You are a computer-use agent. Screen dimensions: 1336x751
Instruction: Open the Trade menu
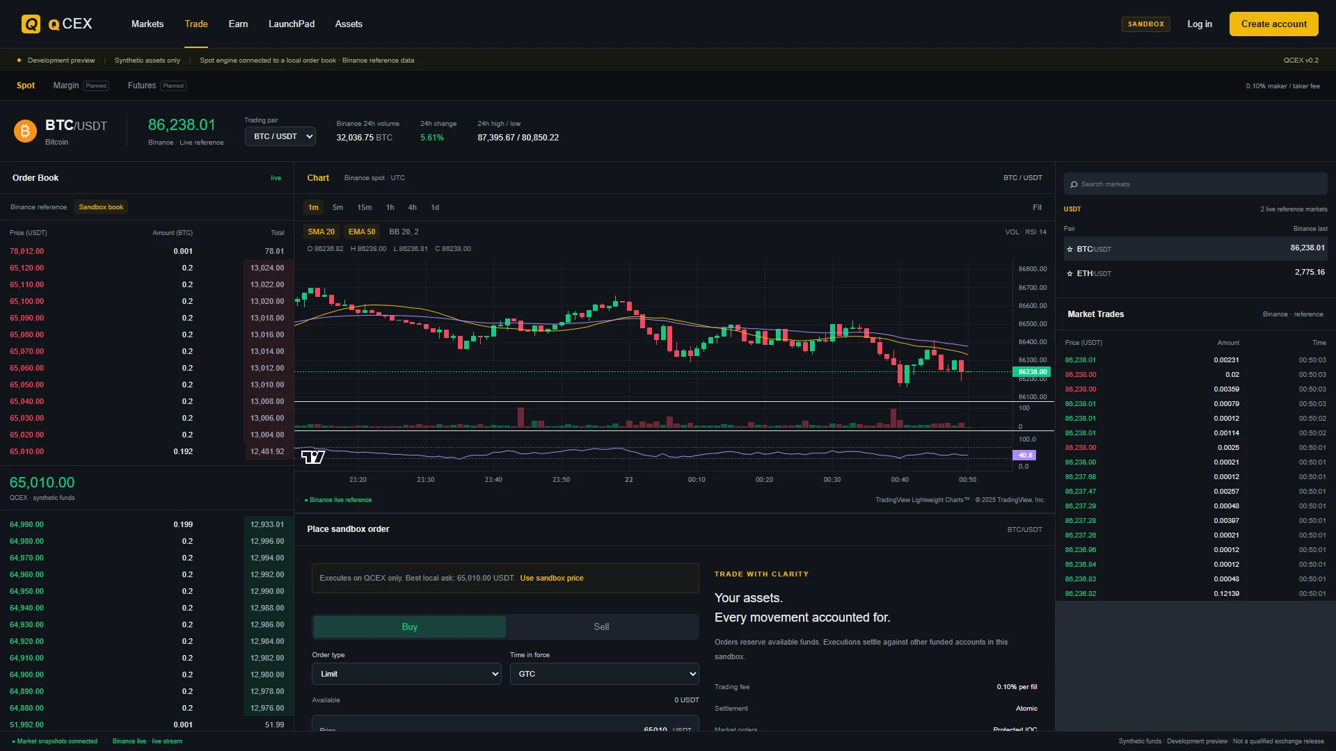click(196, 24)
